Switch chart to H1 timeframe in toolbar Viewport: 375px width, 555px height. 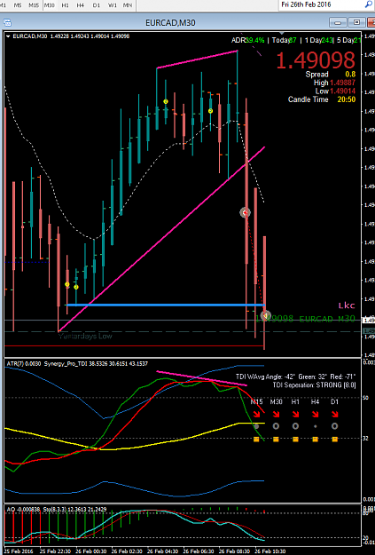pos(65,5)
